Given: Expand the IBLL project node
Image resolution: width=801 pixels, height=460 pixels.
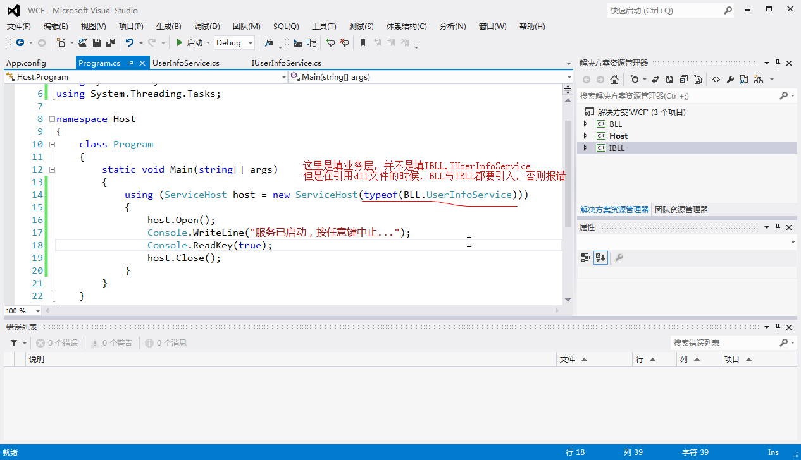Looking at the screenshot, I should (585, 148).
